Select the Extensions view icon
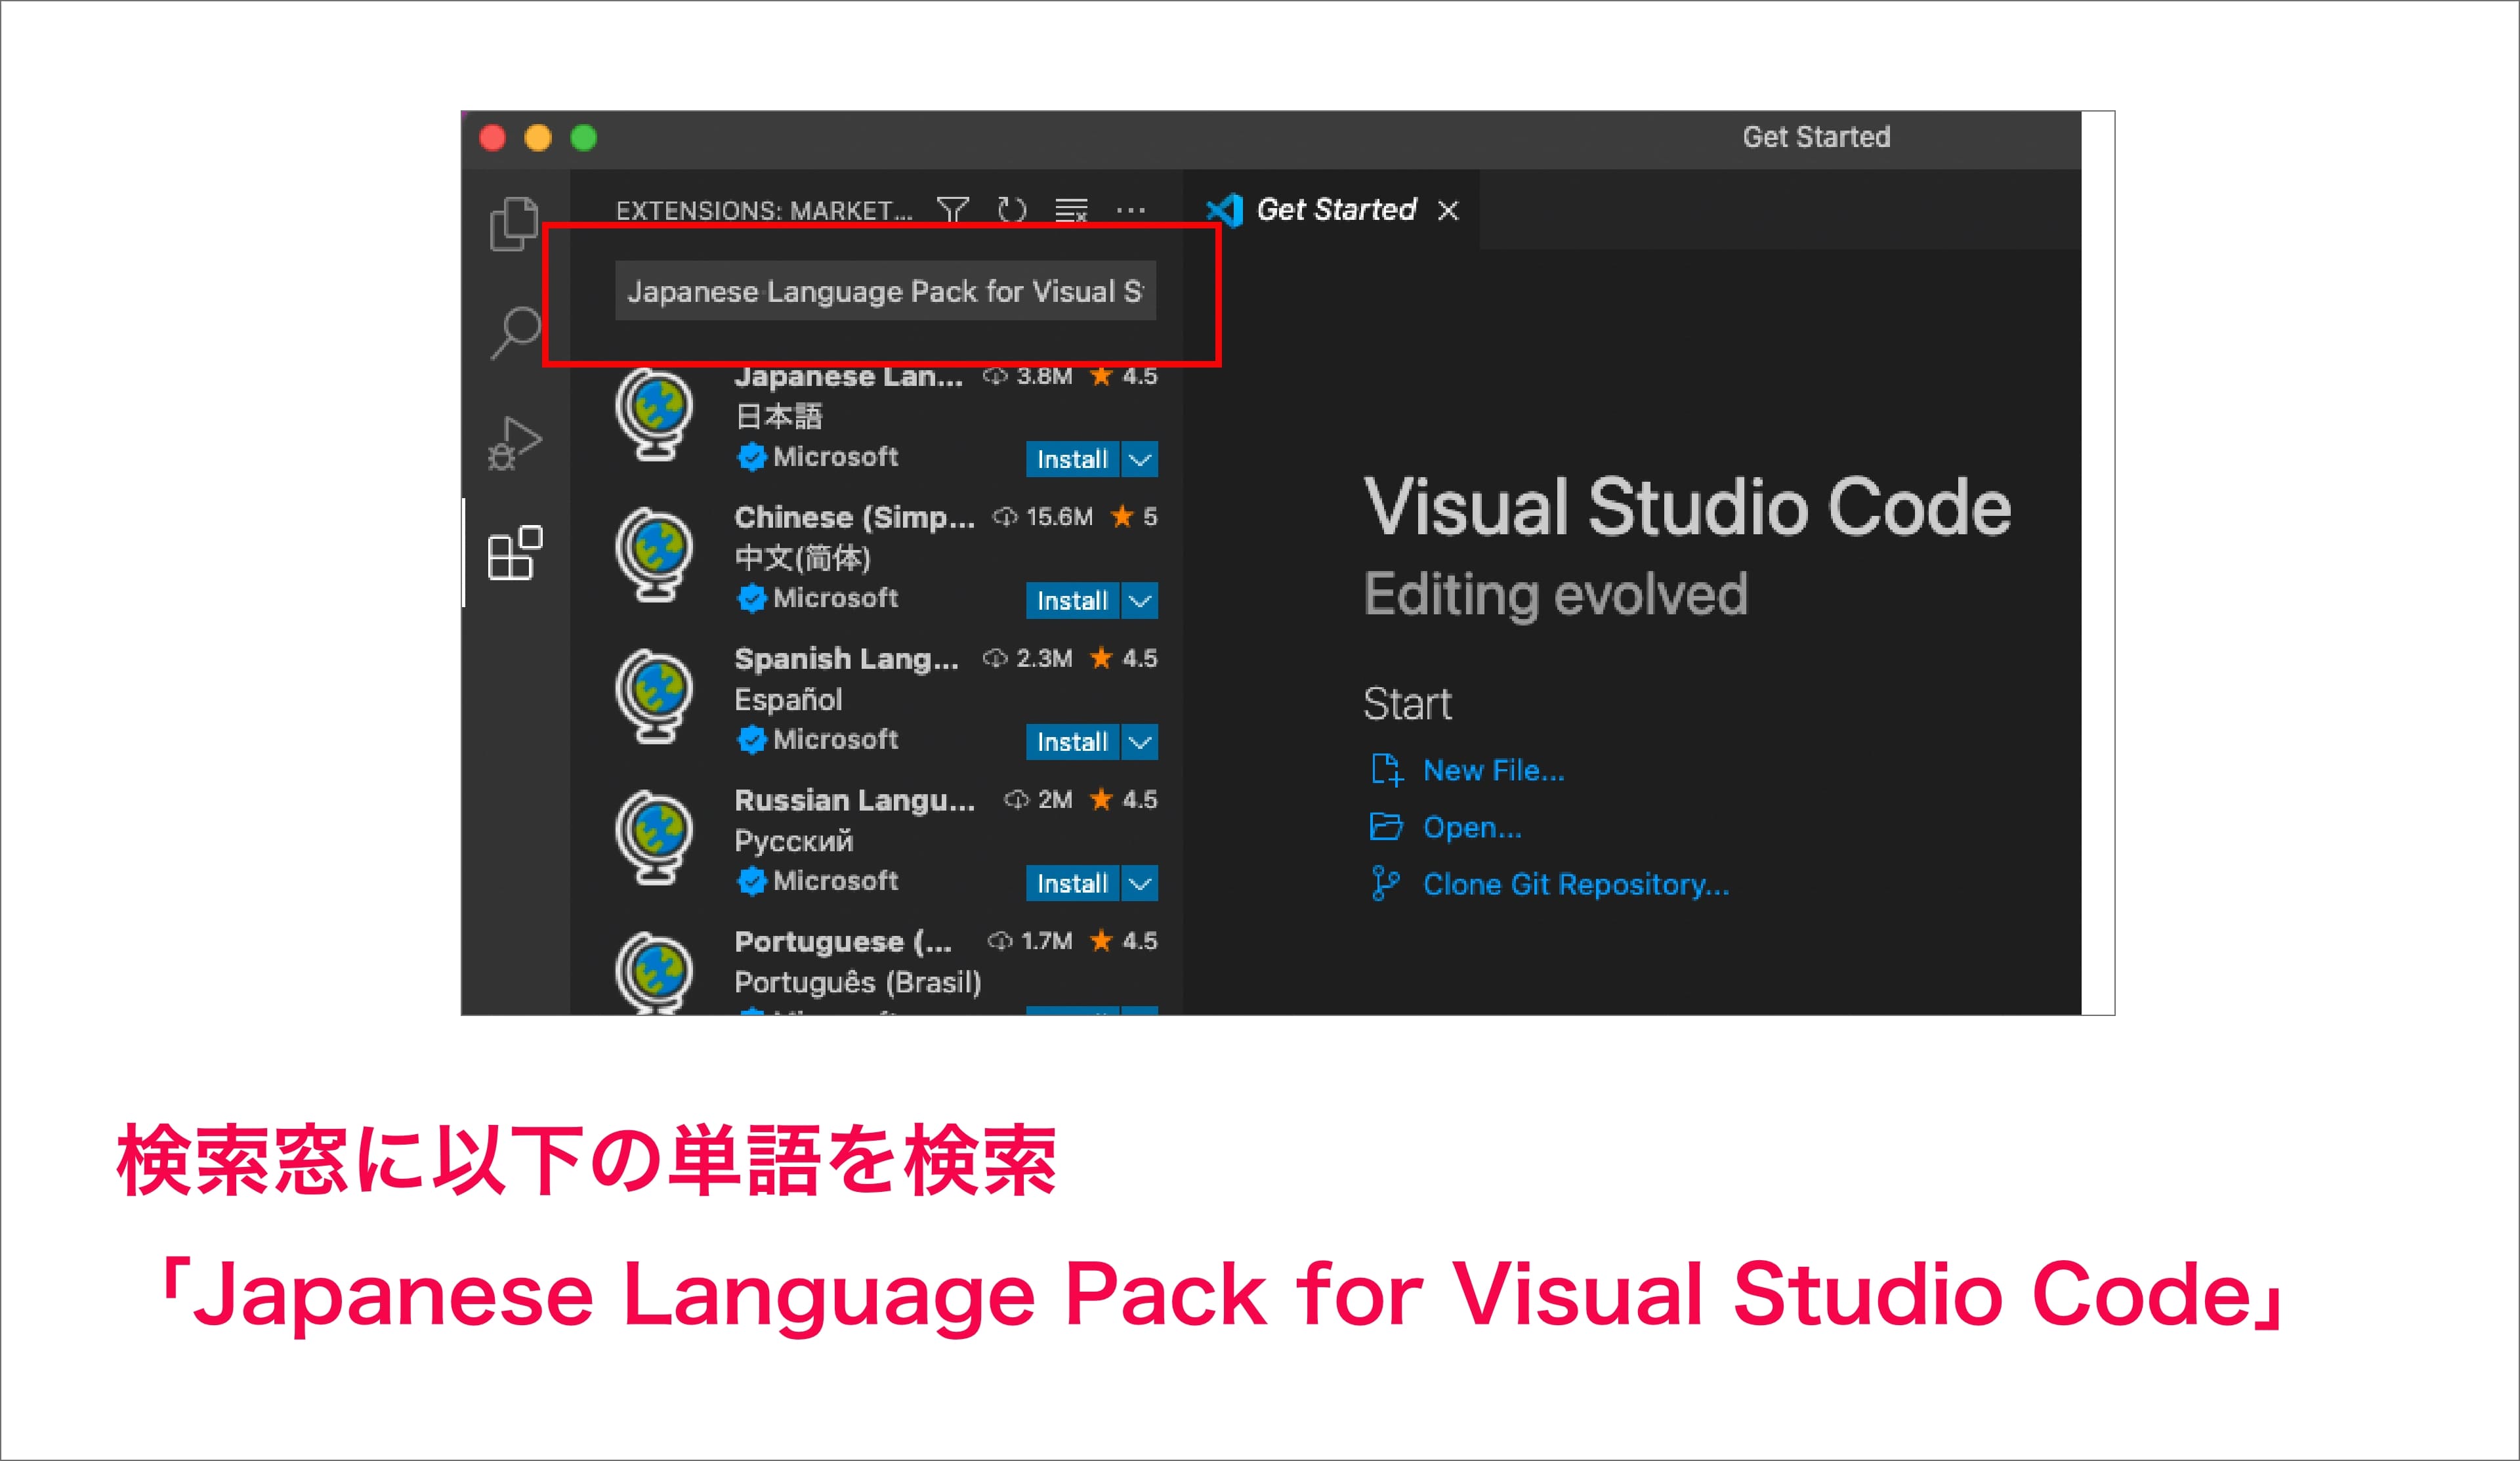This screenshot has width=2520, height=1461. tap(515, 552)
